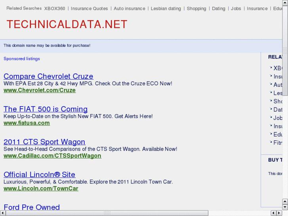Open the Jobs related search link
288x216 pixels.
click(x=236, y=9)
